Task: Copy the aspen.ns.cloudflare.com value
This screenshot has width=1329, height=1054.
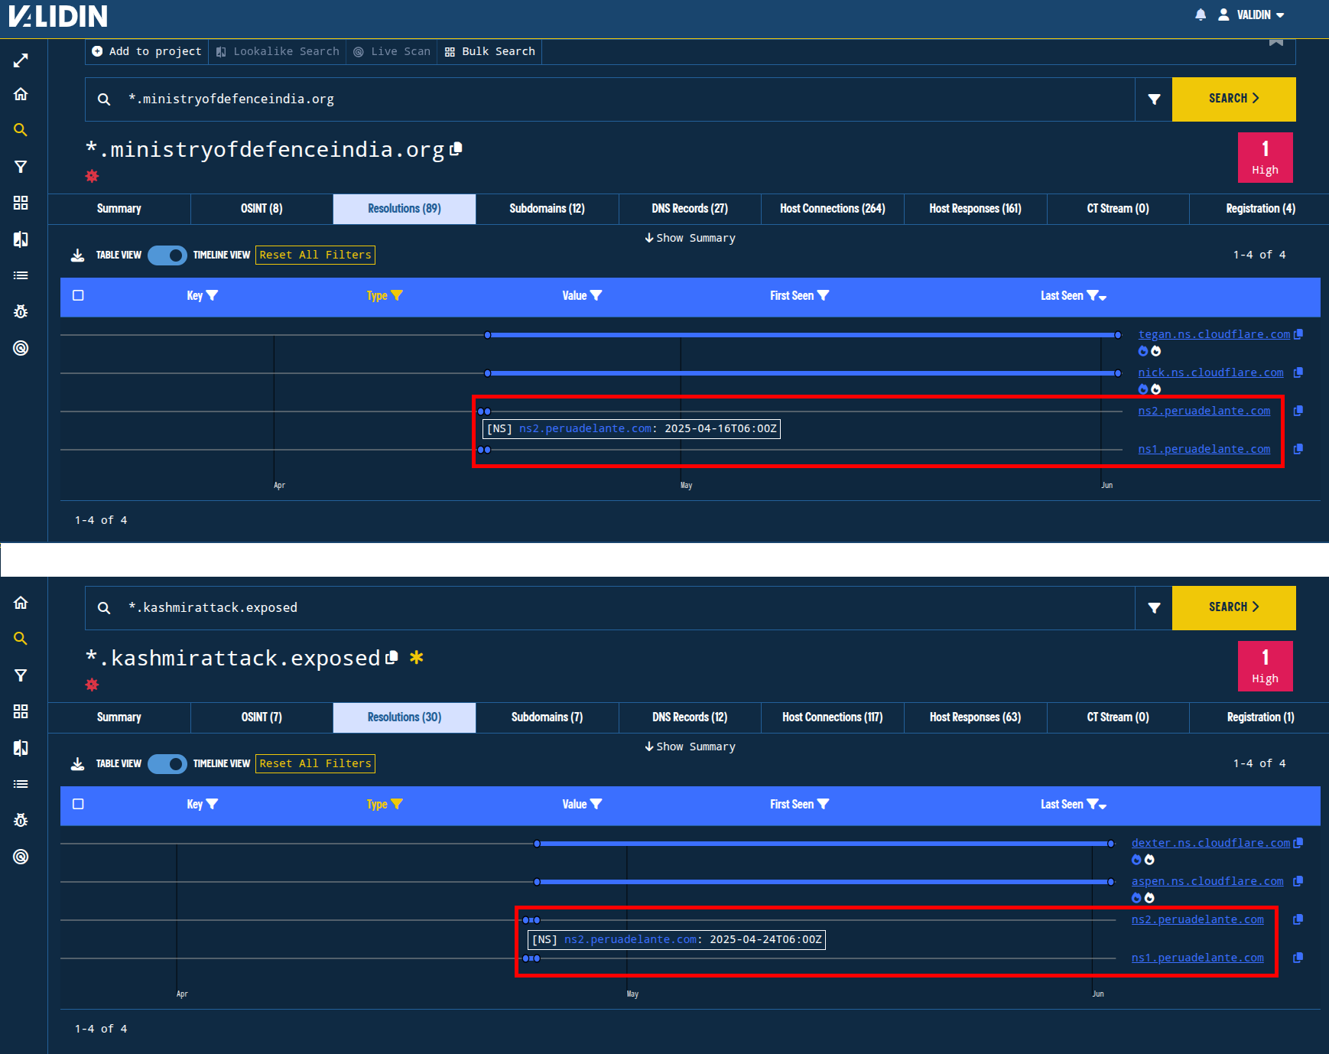Action: click(1298, 882)
